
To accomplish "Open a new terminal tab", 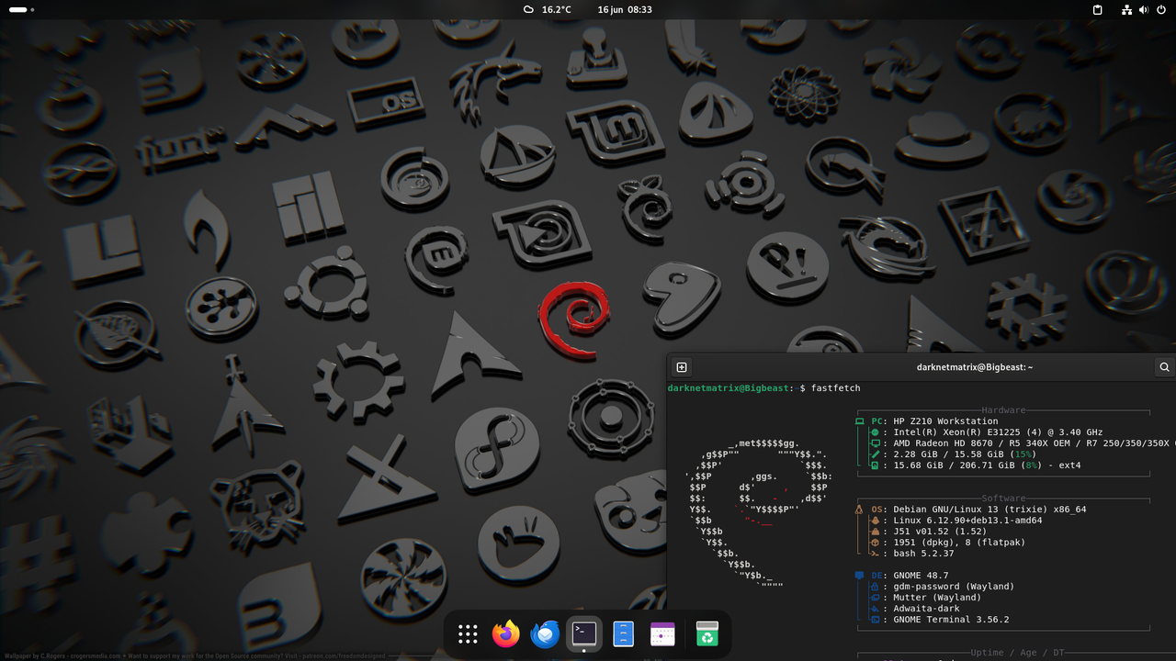I will pos(682,367).
